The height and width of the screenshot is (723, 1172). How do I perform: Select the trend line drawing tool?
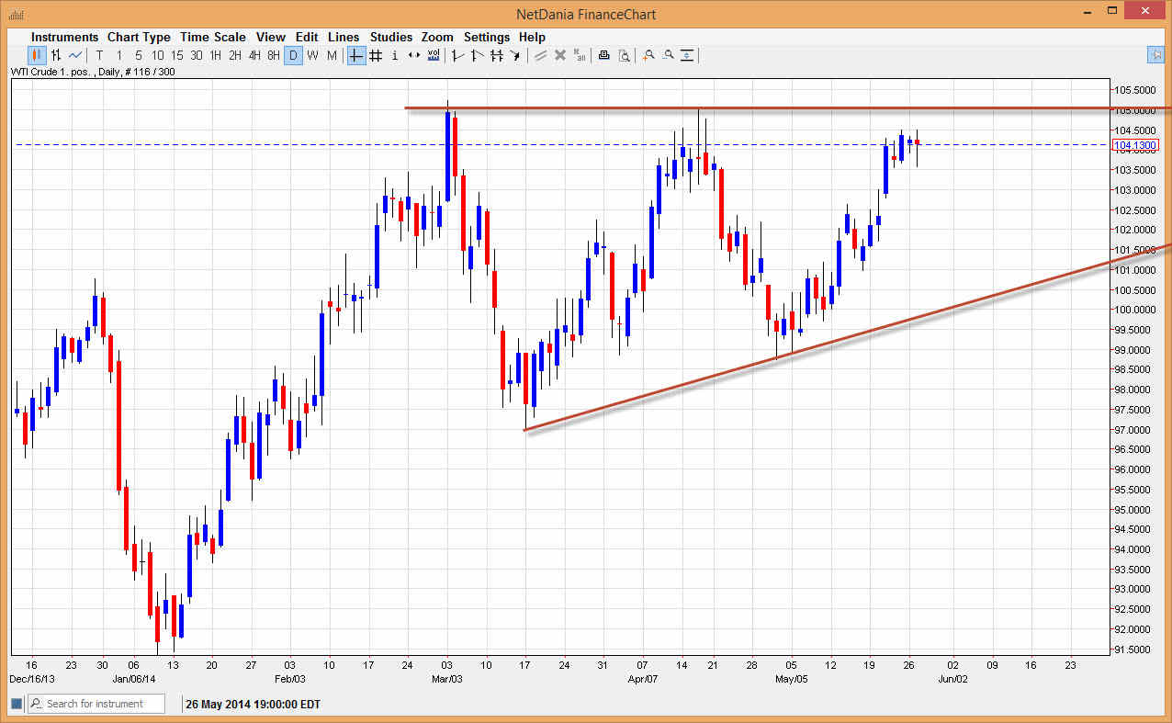click(457, 55)
